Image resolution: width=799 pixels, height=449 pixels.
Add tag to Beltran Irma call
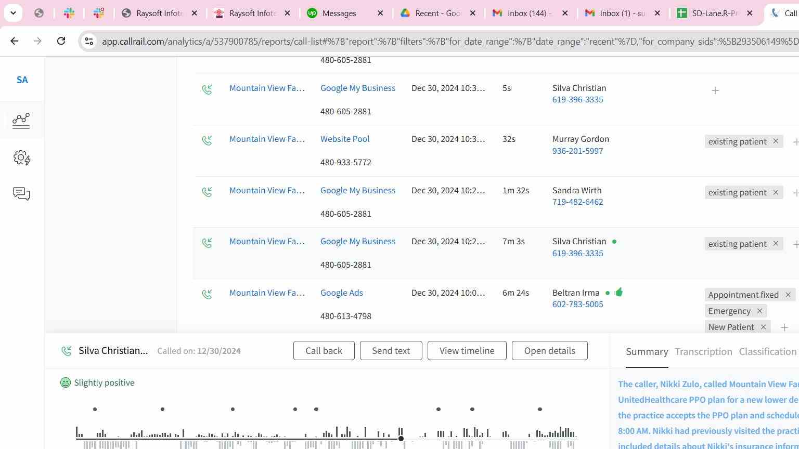[x=784, y=327]
